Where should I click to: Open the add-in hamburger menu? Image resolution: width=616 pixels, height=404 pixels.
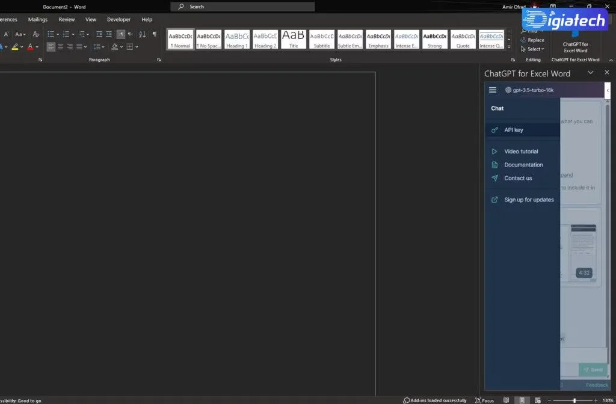click(x=493, y=90)
